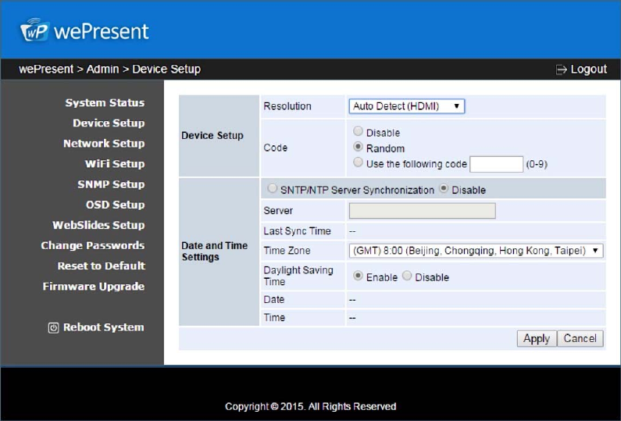Go to Device Setup in sidebar

tap(109, 123)
